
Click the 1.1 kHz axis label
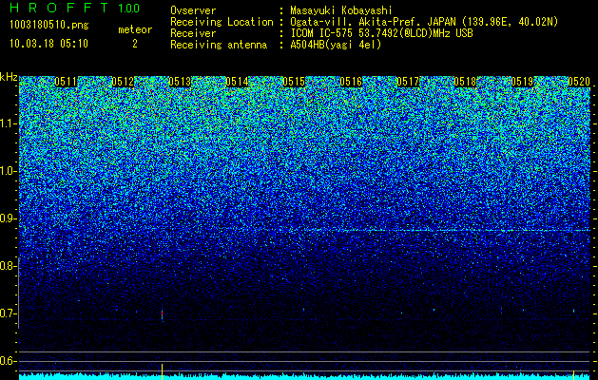[9, 123]
